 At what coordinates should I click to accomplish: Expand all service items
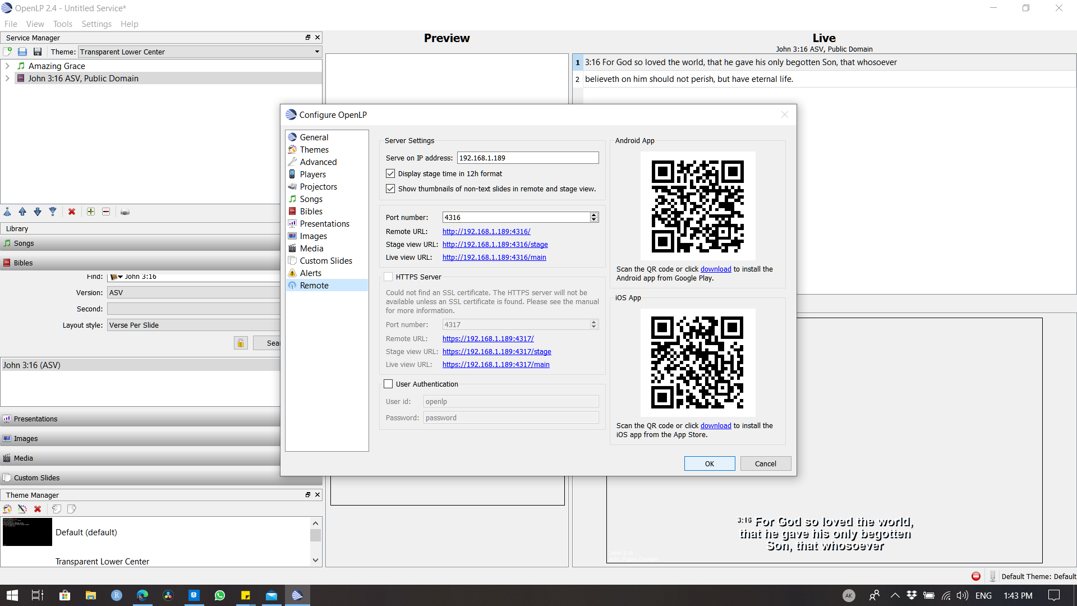[x=90, y=212]
